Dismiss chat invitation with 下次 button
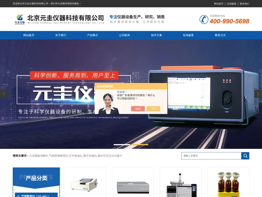The height and width of the screenshot is (197, 262). [154, 109]
